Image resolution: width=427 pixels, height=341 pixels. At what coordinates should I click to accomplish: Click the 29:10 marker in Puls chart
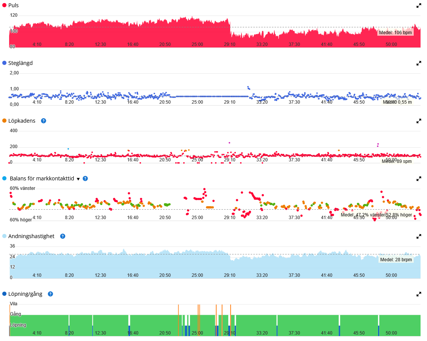point(229,44)
